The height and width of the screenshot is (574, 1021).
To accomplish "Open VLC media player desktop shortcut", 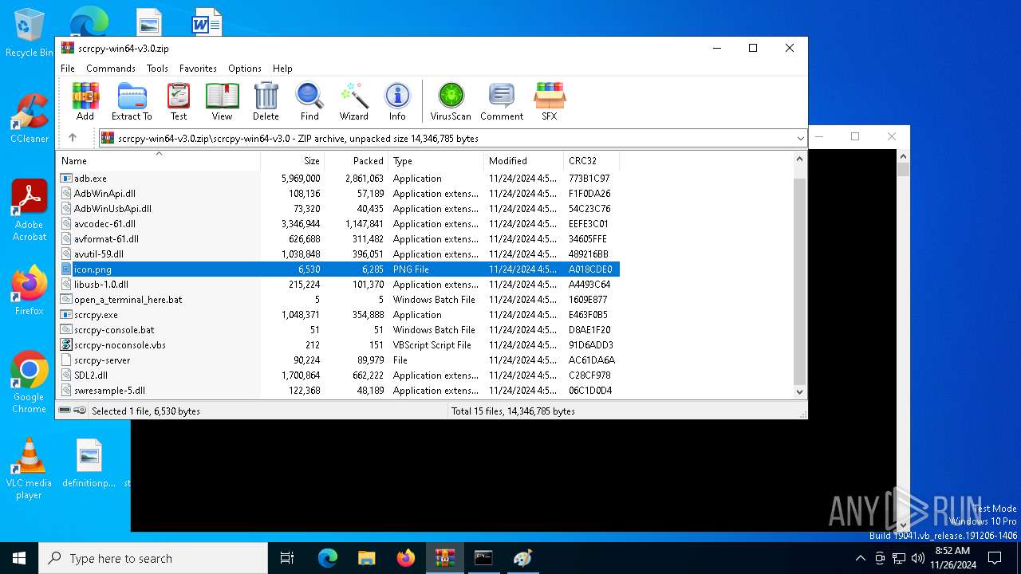I will pos(29,469).
